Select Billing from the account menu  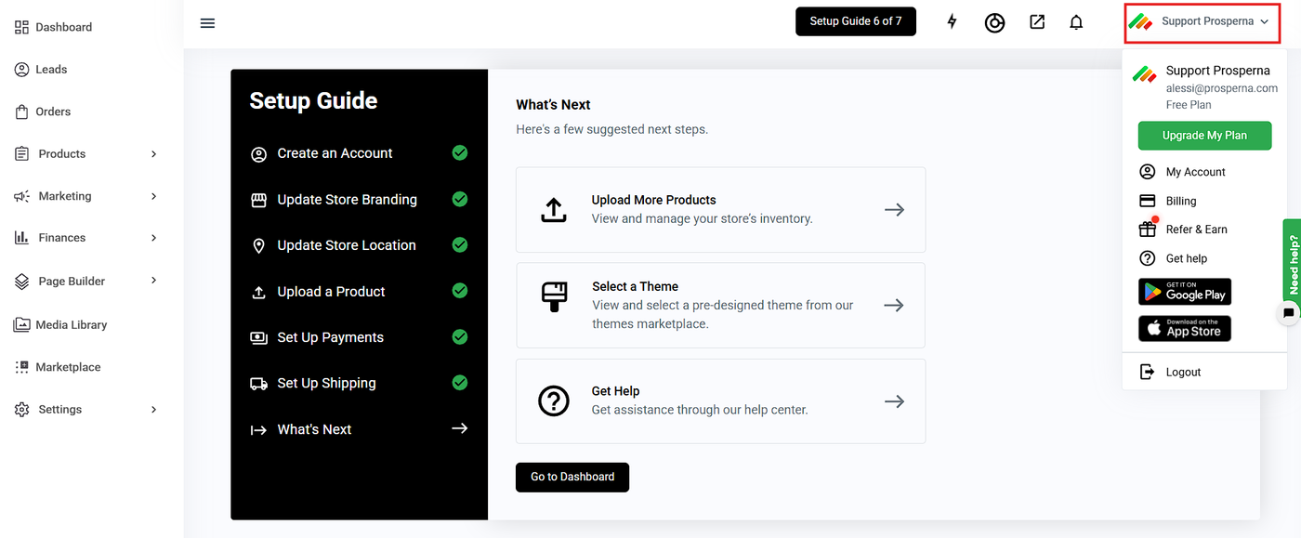click(x=1181, y=201)
